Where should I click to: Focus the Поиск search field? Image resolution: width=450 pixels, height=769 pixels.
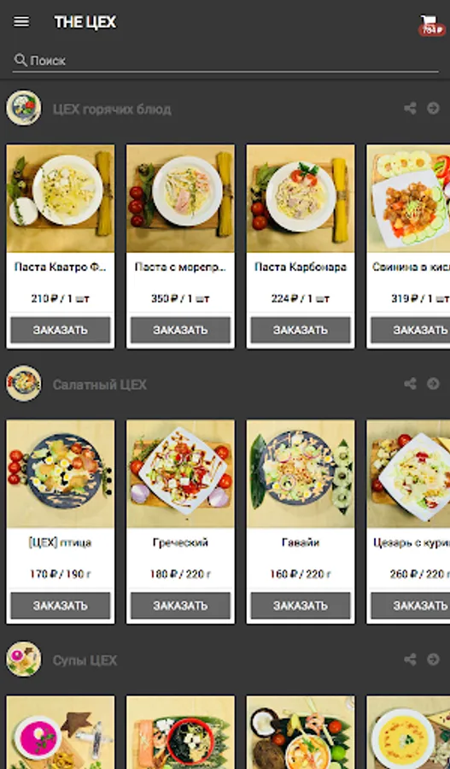click(x=225, y=61)
